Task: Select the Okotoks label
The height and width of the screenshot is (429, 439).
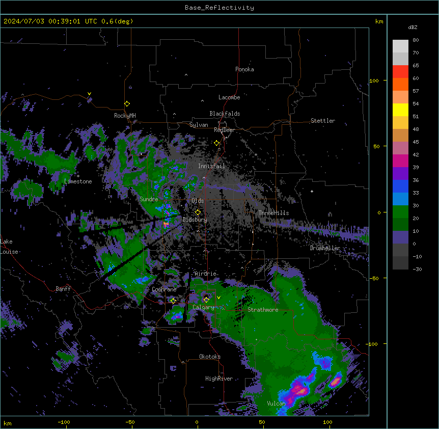Action: [210, 357]
